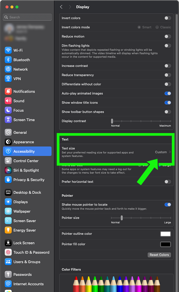Disable Shake mouse pointer to locate
179x292 pixels.
pyautogui.click(x=168, y=205)
